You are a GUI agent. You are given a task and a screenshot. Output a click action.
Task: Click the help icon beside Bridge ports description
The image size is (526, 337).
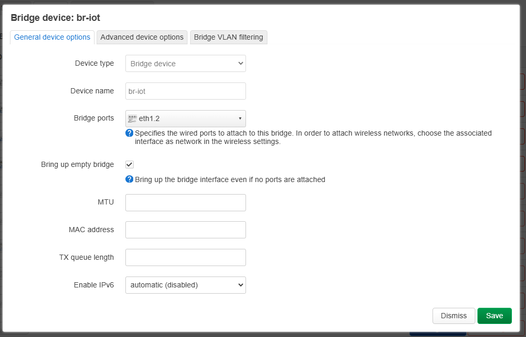130,133
